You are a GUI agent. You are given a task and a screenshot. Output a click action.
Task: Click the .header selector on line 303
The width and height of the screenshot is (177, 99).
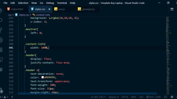tap(30, 55)
